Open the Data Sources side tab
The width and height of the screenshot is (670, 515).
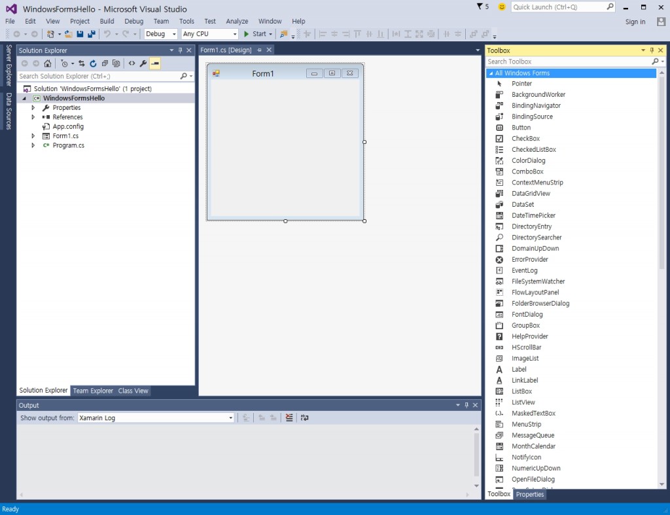click(9, 111)
